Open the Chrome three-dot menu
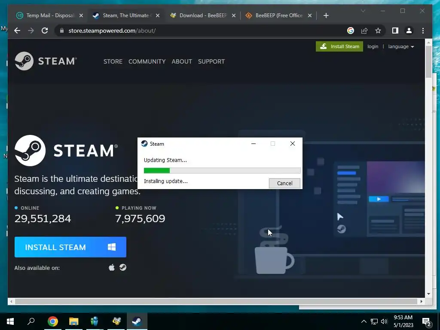The width and height of the screenshot is (440, 330). [423, 31]
